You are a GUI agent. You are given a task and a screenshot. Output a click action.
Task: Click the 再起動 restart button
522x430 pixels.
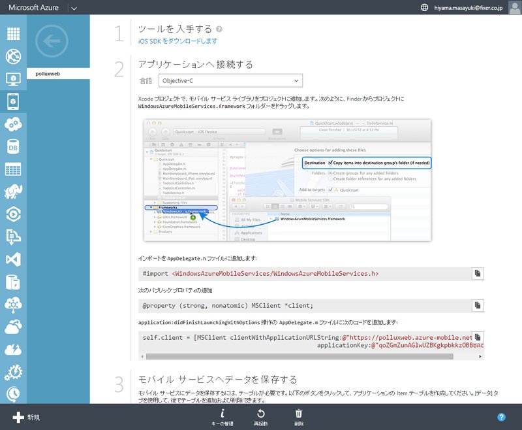click(260, 418)
